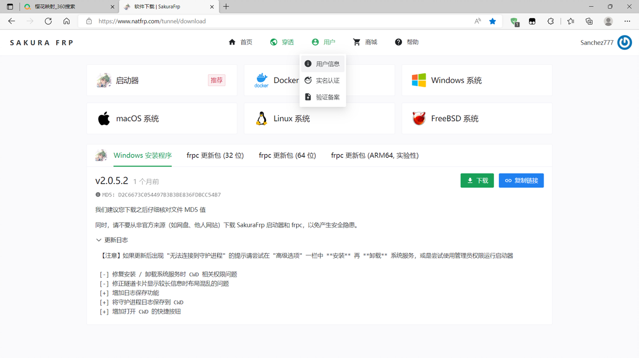Screen dimensions: 639x358
Task: Reload the page with the refresh icon
Action: tap(48, 21)
